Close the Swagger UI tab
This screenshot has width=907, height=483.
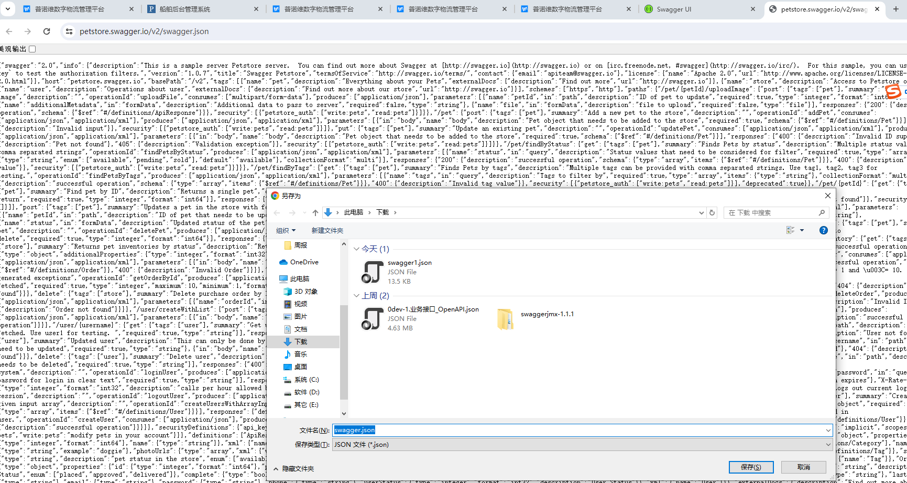click(x=753, y=9)
